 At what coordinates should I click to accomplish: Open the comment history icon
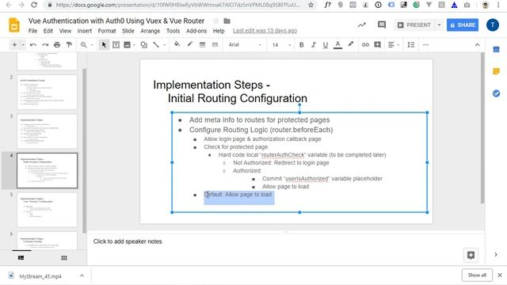pos(382,25)
